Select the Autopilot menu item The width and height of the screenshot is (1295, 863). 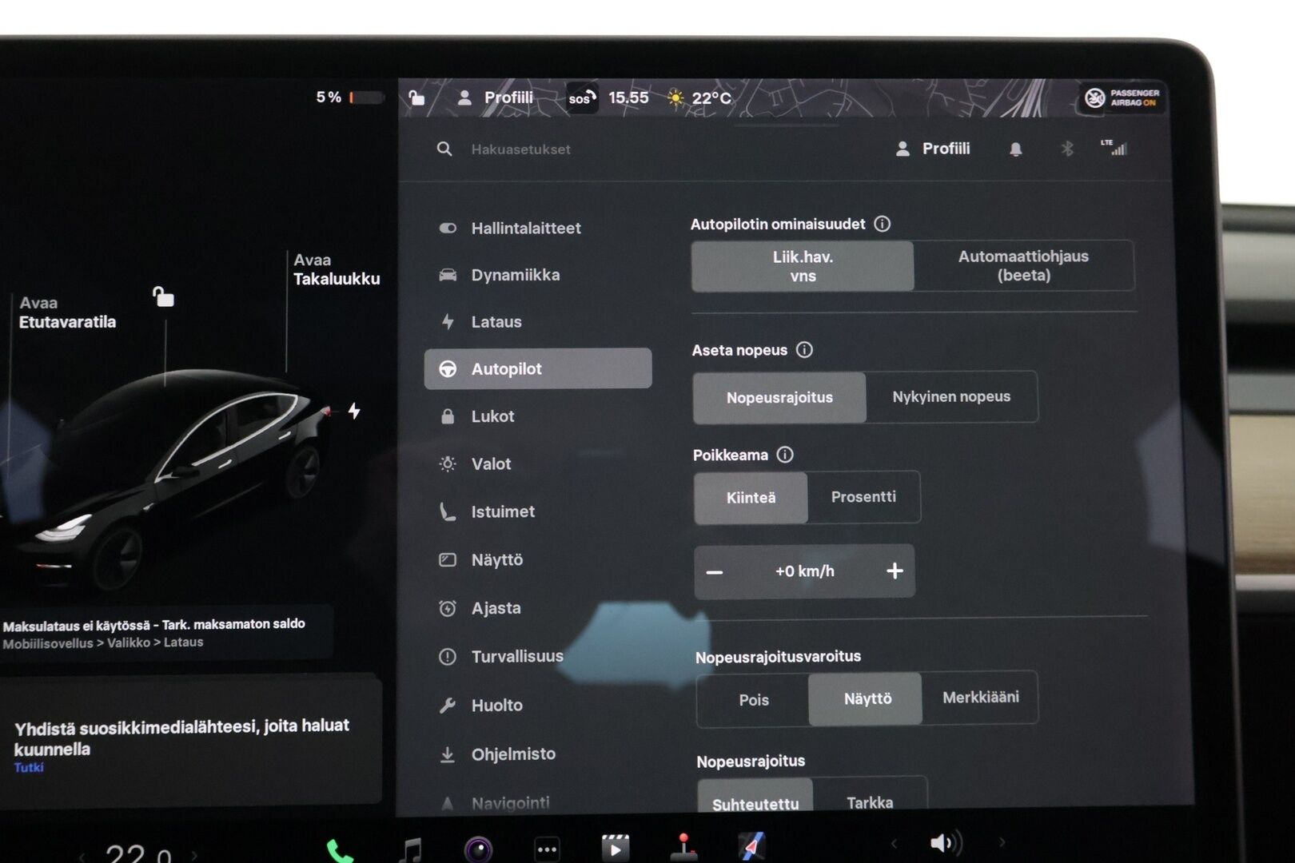click(537, 368)
